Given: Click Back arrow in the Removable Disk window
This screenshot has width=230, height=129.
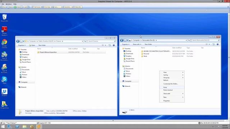Looking at the screenshot, I should click(121, 40).
